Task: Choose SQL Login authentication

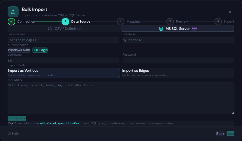Action: pos(40,50)
